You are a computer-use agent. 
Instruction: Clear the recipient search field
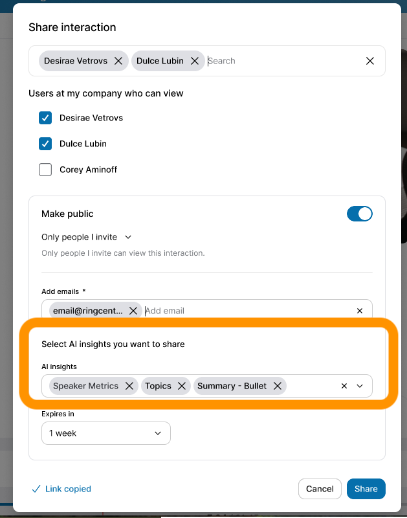(x=369, y=60)
